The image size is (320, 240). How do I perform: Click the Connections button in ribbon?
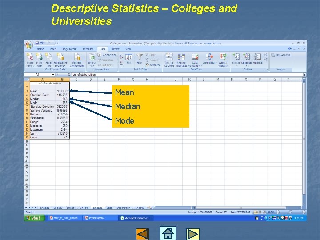(107, 55)
